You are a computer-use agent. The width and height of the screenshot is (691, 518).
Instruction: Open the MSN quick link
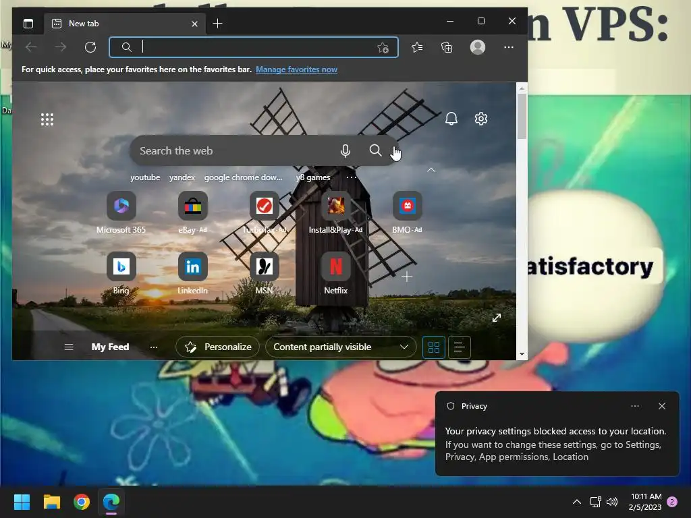click(265, 273)
